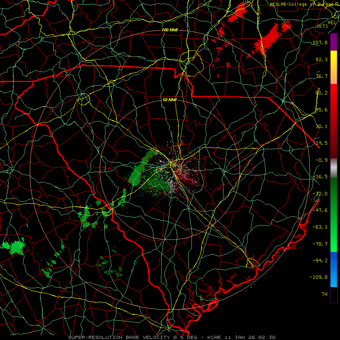
Task: Click the -32.0 legend value
Action: click(320, 194)
